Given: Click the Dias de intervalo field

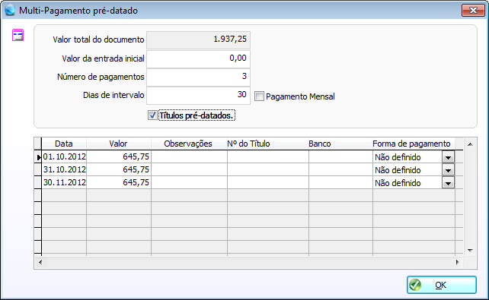Looking at the screenshot, I should pyautogui.click(x=198, y=96).
